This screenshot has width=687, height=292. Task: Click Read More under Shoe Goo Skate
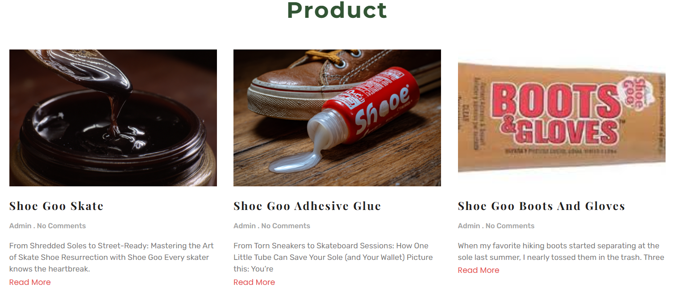point(29,282)
